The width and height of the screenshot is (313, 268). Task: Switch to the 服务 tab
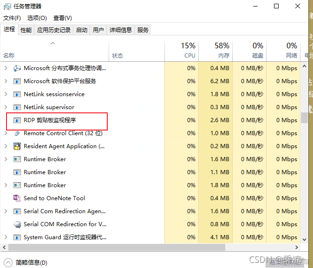tap(143, 30)
